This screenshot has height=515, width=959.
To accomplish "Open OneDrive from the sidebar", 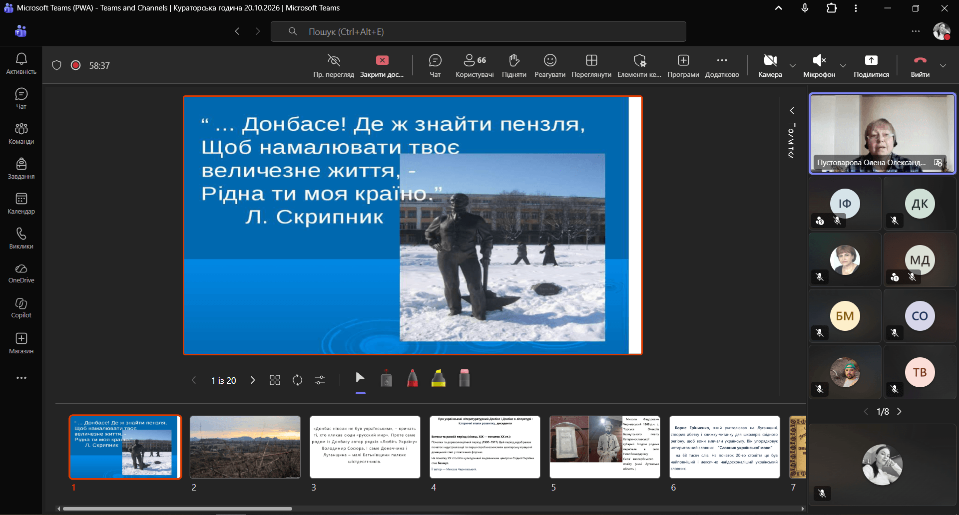I will click(21, 273).
